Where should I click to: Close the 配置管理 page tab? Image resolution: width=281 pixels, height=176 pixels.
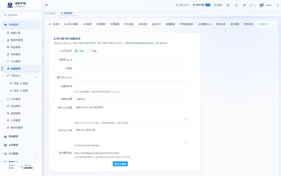(74, 13)
